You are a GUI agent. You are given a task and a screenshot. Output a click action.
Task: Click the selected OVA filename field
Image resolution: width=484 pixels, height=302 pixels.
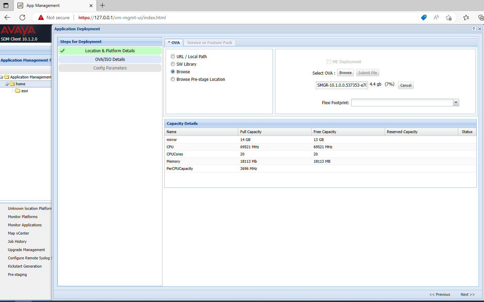(342, 85)
